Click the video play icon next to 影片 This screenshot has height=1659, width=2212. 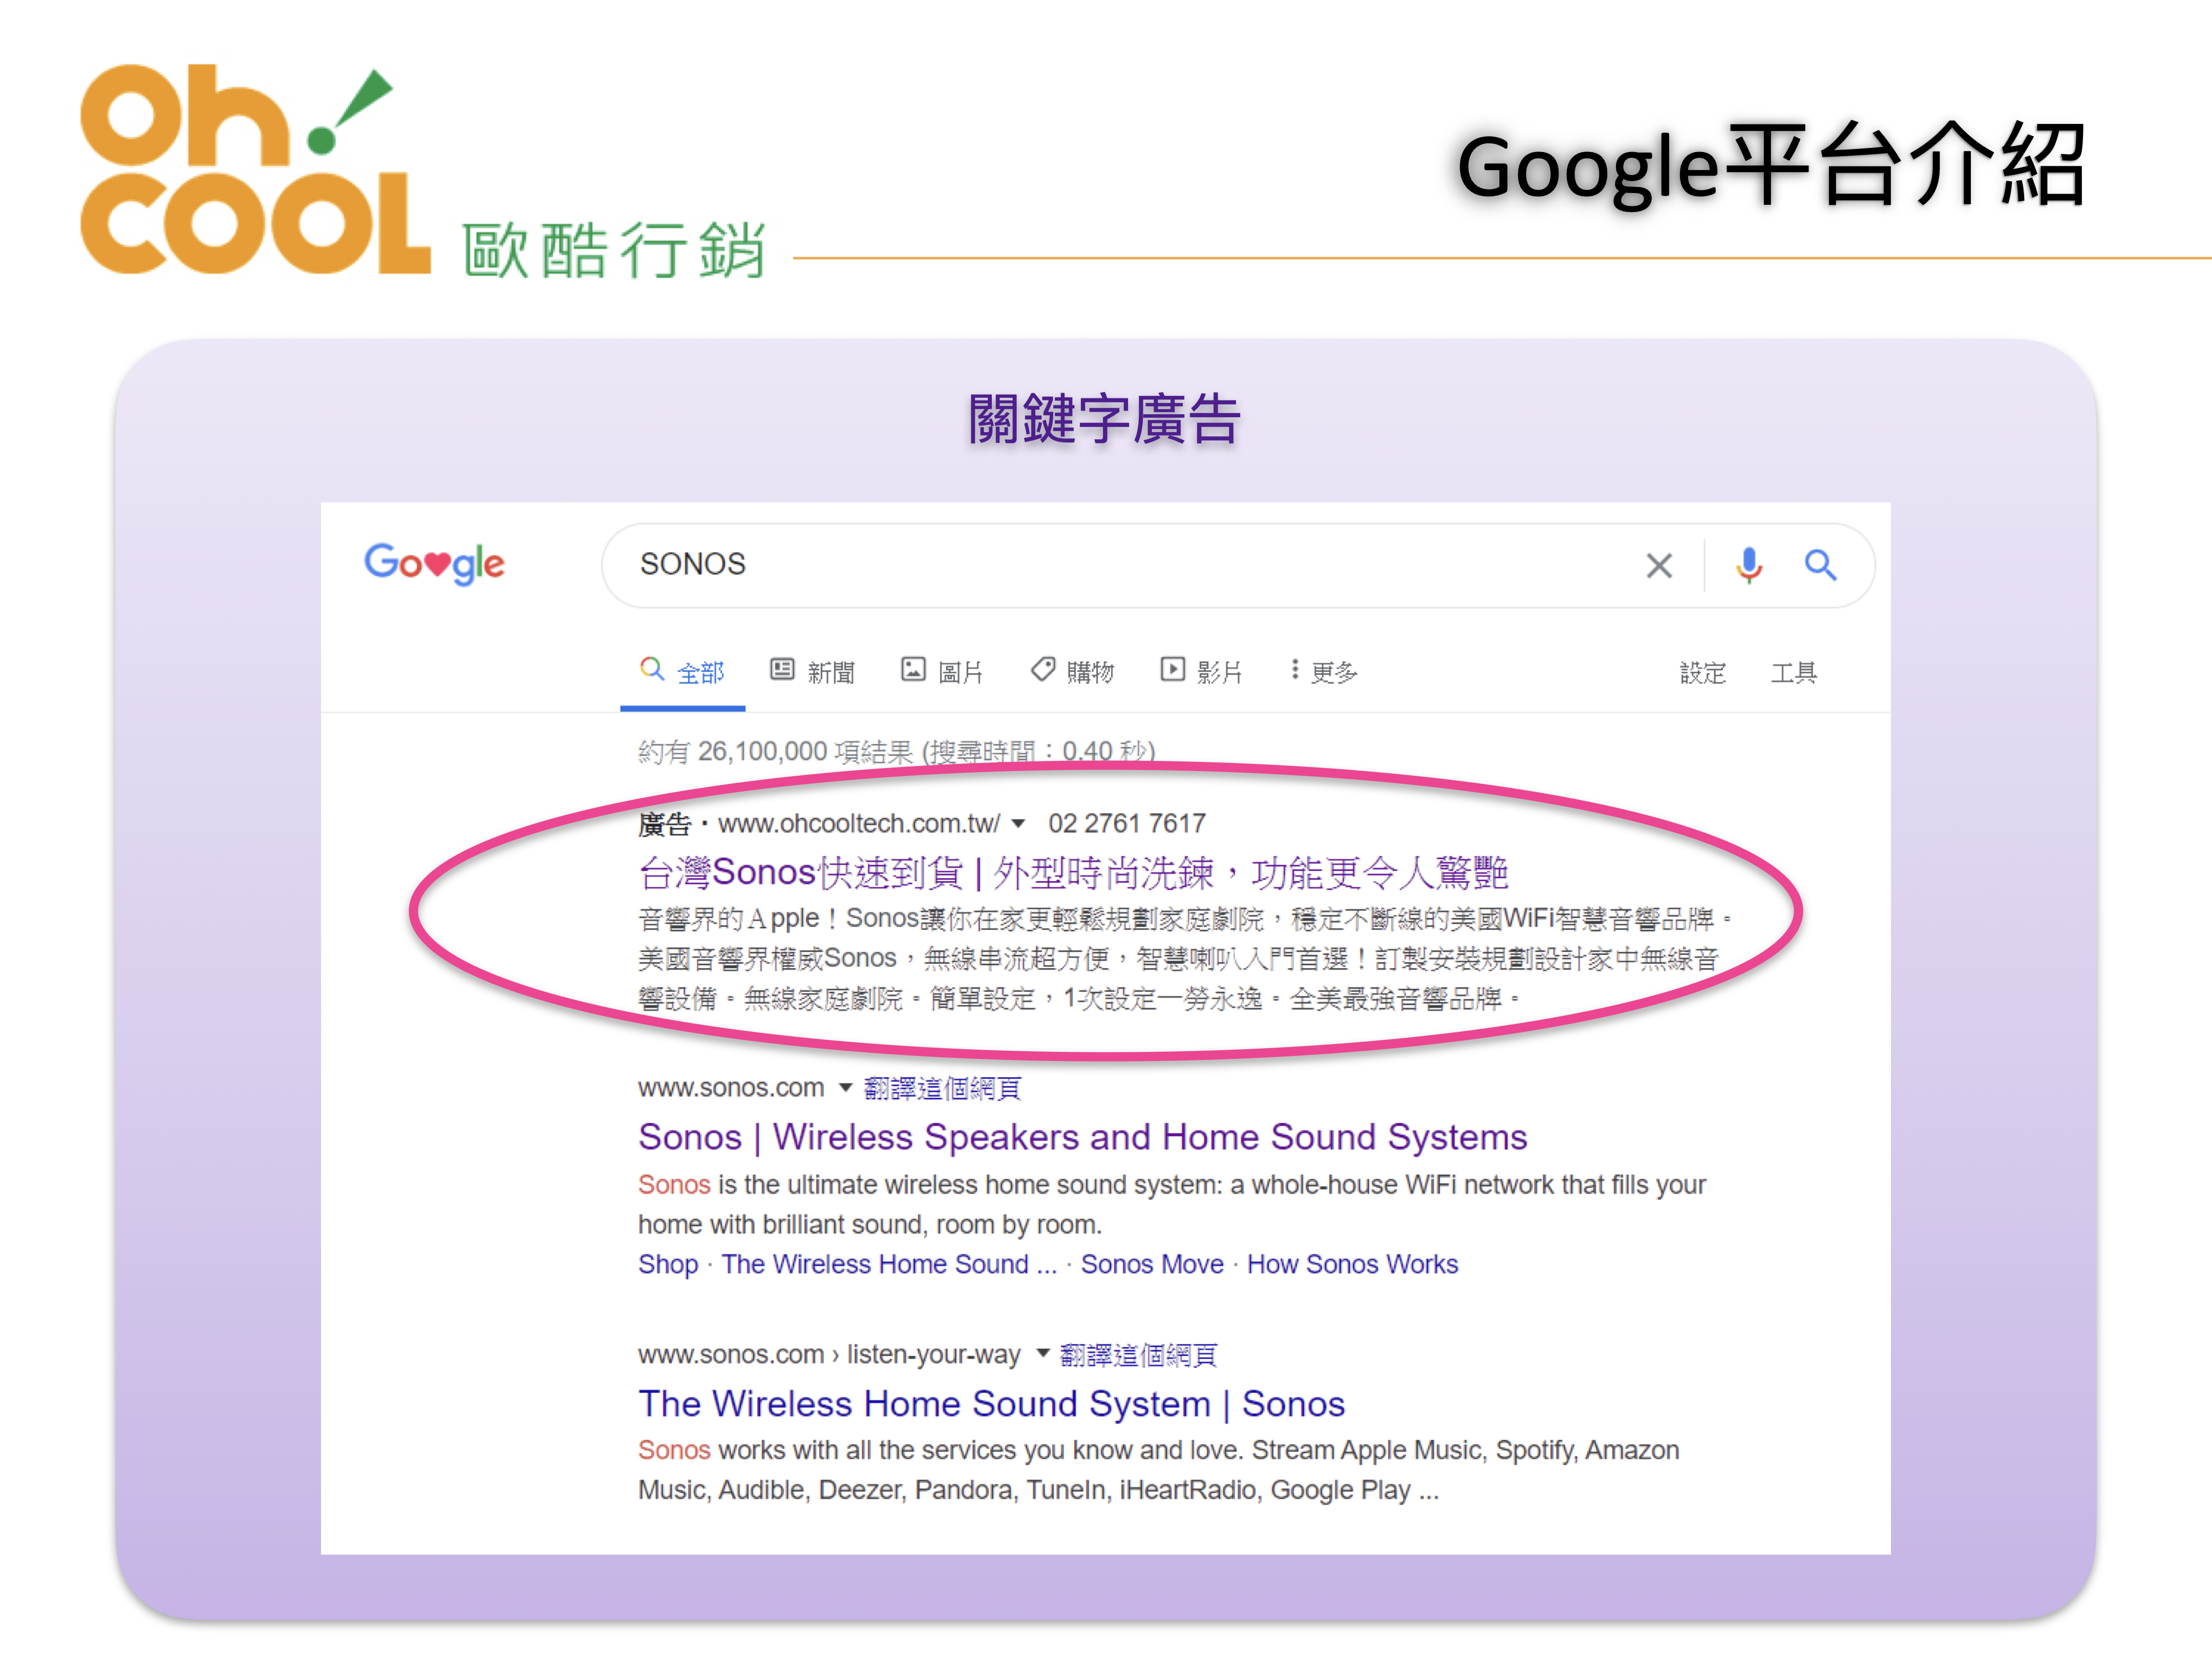coord(1172,670)
